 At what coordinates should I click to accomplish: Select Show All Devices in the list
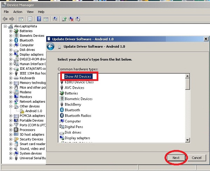pyautogui.click(x=78, y=76)
